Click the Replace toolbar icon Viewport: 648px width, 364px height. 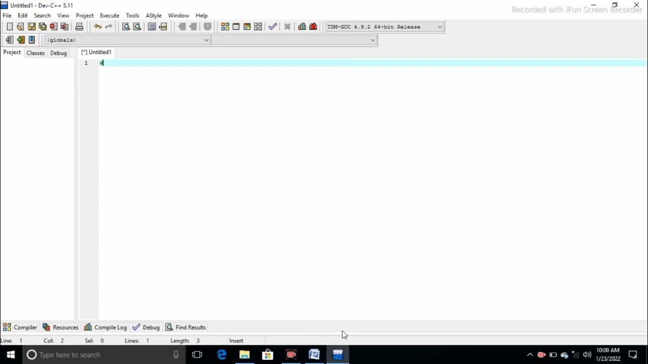pos(137,27)
